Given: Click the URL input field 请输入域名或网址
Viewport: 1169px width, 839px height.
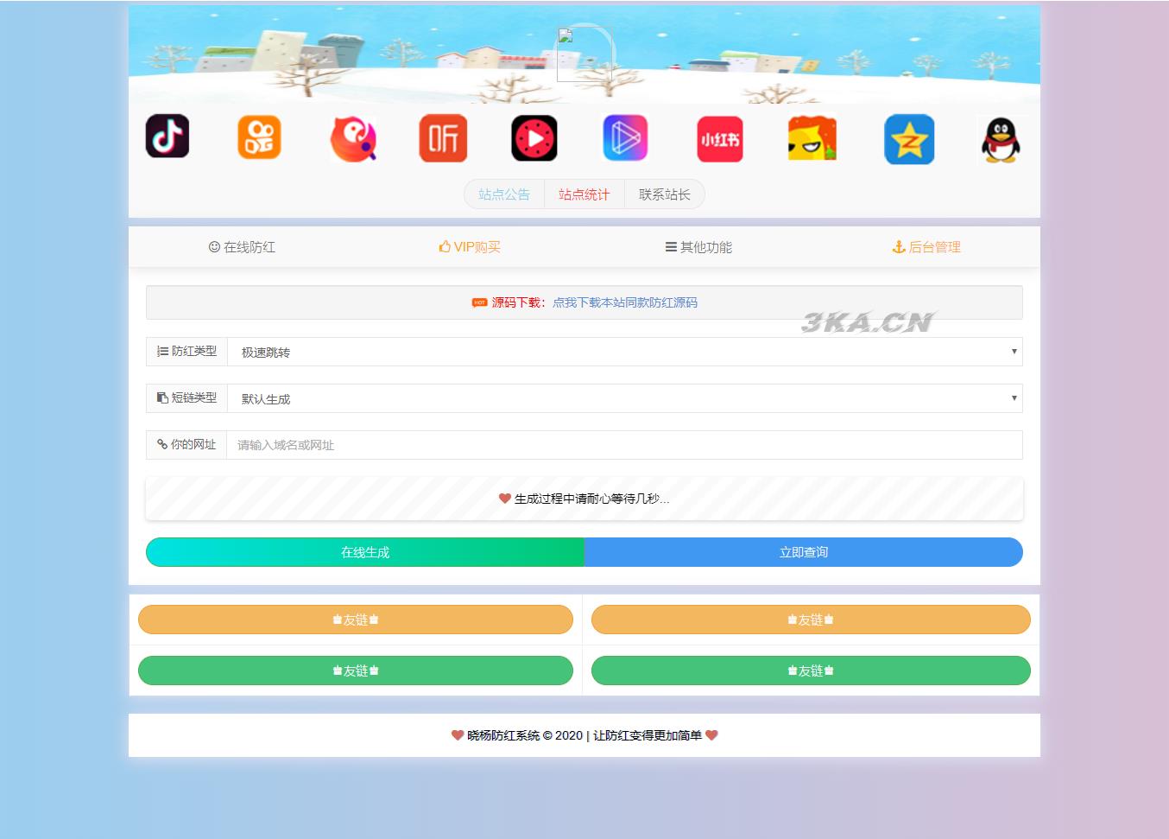Looking at the screenshot, I should pyautogui.click(x=624, y=445).
